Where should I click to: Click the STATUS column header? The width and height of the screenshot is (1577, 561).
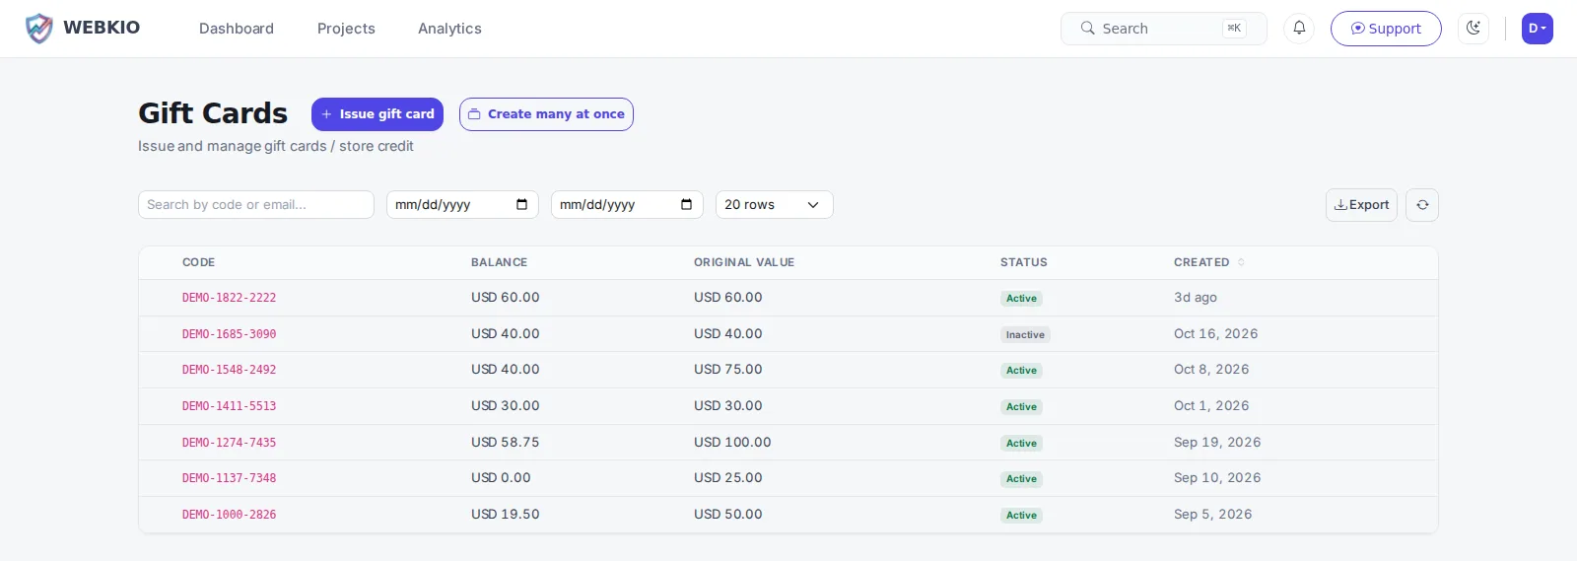[1024, 262]
